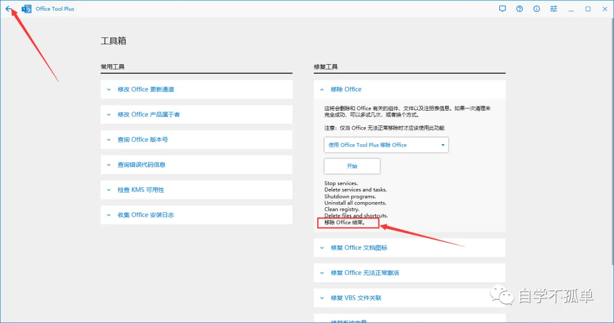The image size is (614, 323).
Task: Expand 修改 Office 产品属于者 section
Action: tap(196, 115)
